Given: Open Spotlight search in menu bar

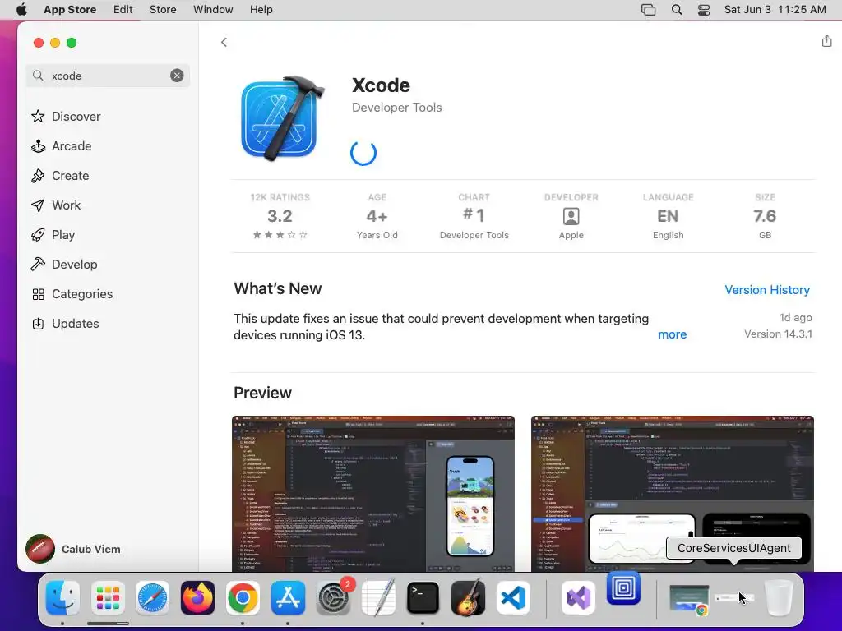Looking at the screenshot, I should pos(677,10).
